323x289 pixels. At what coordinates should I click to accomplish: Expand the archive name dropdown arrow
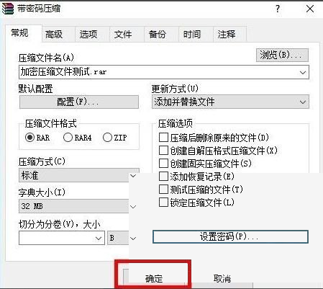click(x=303, y=72)
